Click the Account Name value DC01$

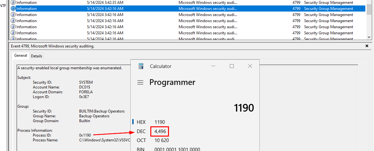click(85, 87)
